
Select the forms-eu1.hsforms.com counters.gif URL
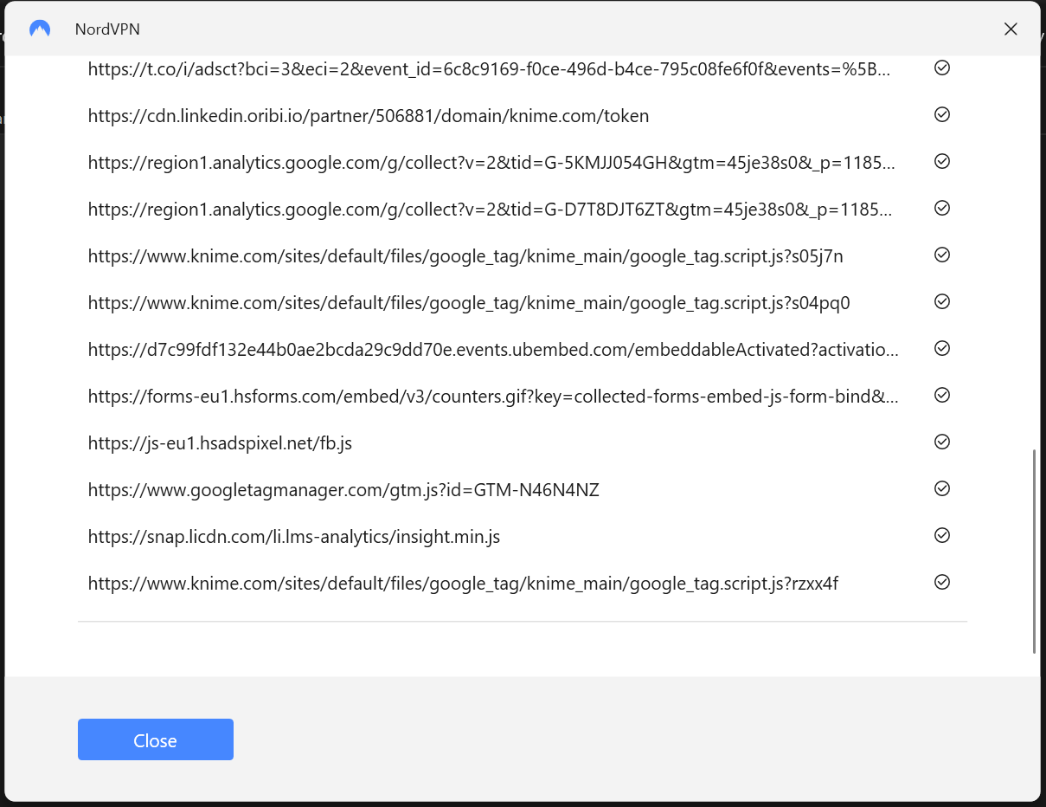(493, 397)
